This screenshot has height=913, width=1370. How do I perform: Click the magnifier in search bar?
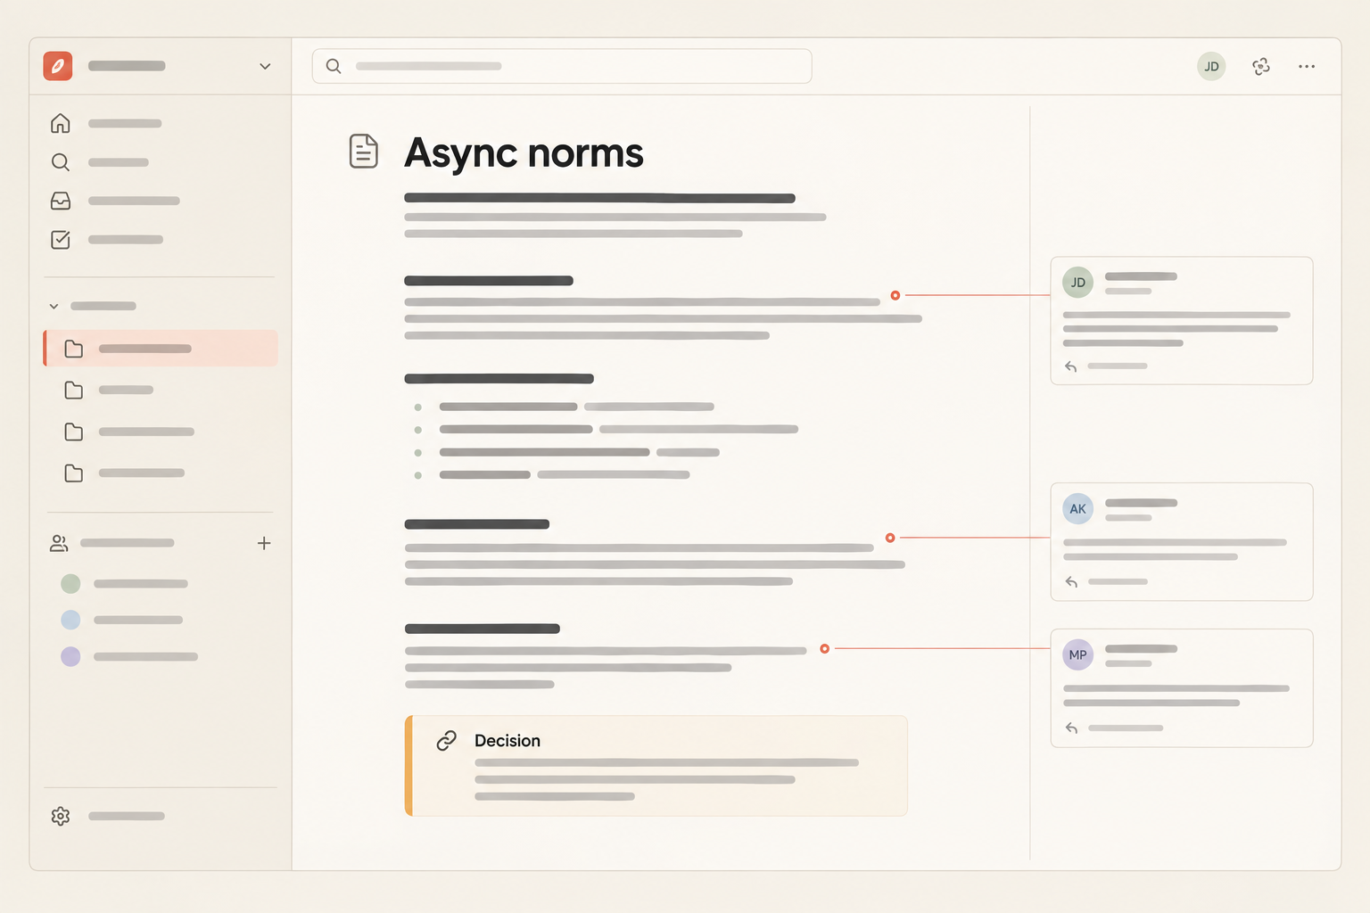coord(334,66)
